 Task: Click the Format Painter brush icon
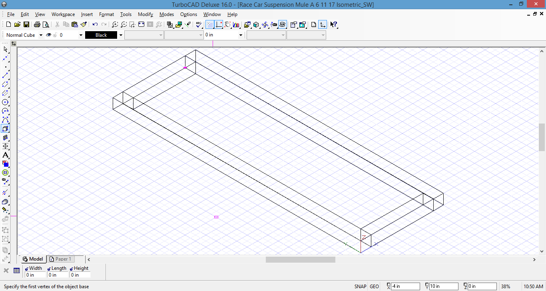(83, 24)
